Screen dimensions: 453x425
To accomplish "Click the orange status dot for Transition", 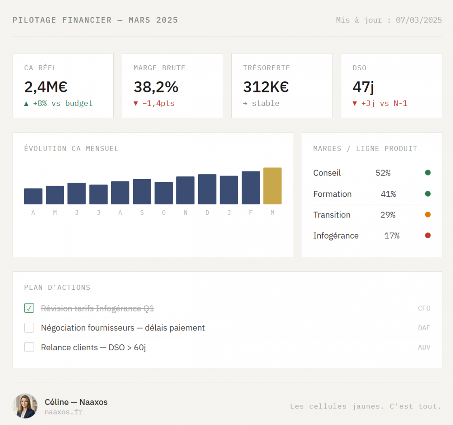I will pyautogui.click(x=428, y=215).
